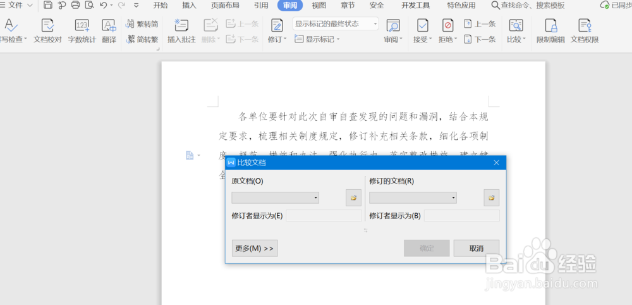
Task: Switch to the 开发工具 tab
Action: click(416, 5)
